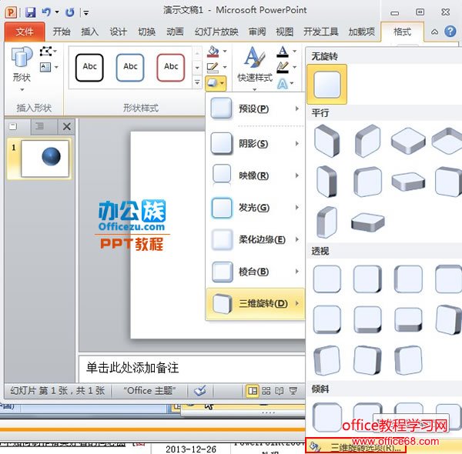The width and height of the screenshot is (462, 454).
Task: Expand the shape styles gallery More arrow
Action: point(197,82)
